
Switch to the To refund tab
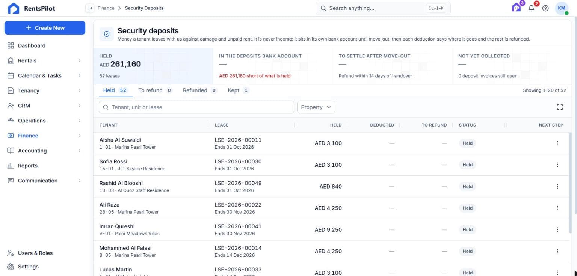(x=155, y=90)
